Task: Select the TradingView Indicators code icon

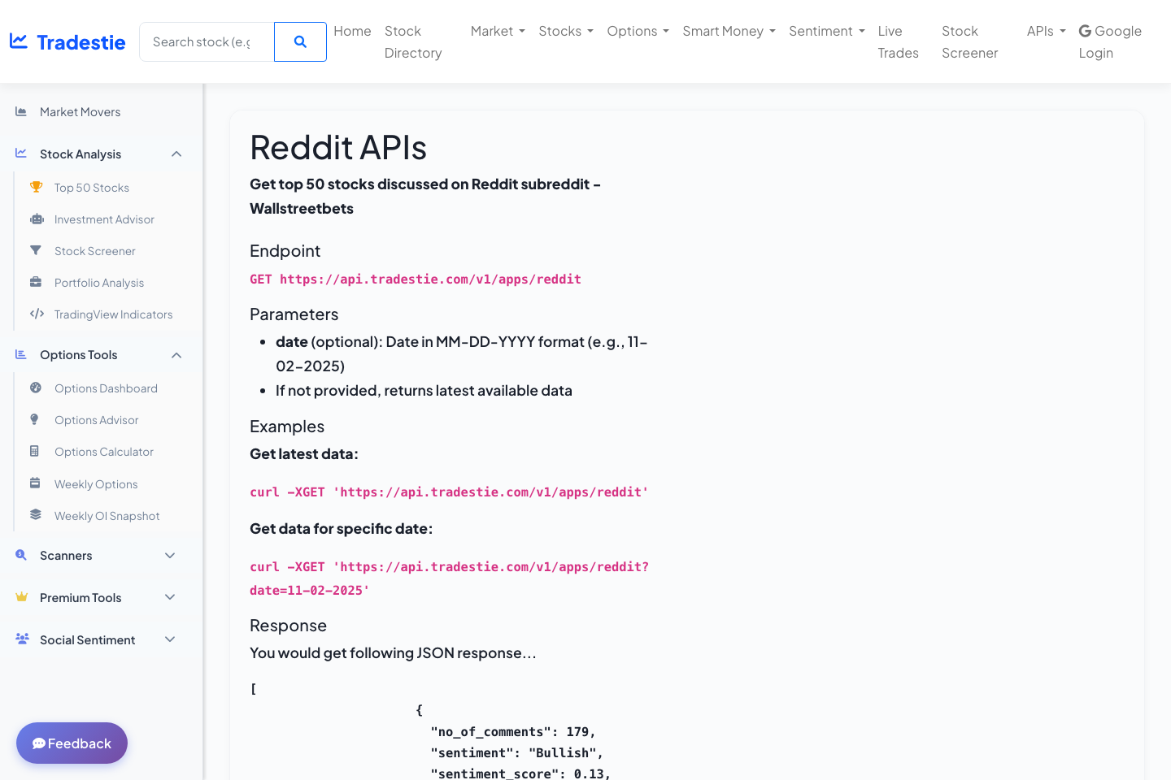Action: pos(36,314)
